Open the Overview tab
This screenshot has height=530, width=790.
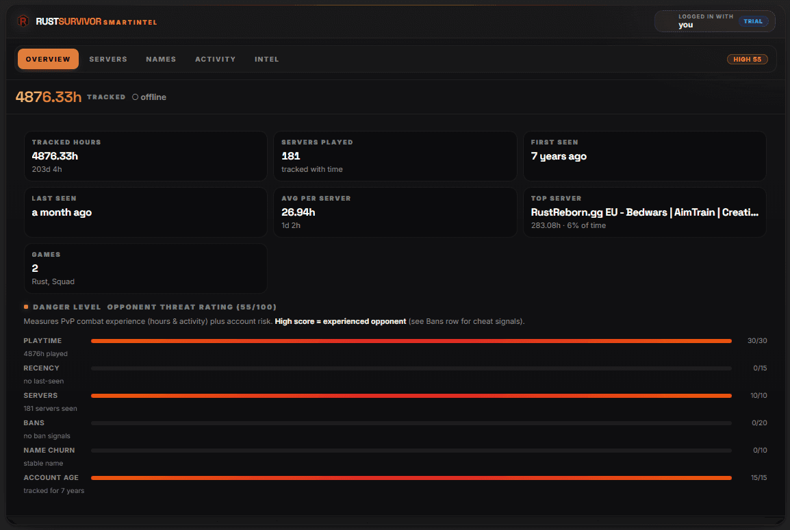click(x=48, y=59)
